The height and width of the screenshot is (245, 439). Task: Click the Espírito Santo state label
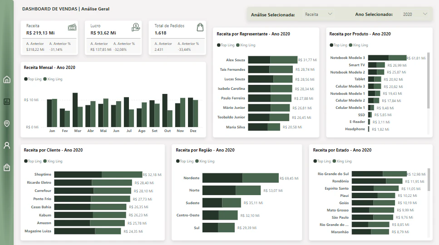click(336, 188)
